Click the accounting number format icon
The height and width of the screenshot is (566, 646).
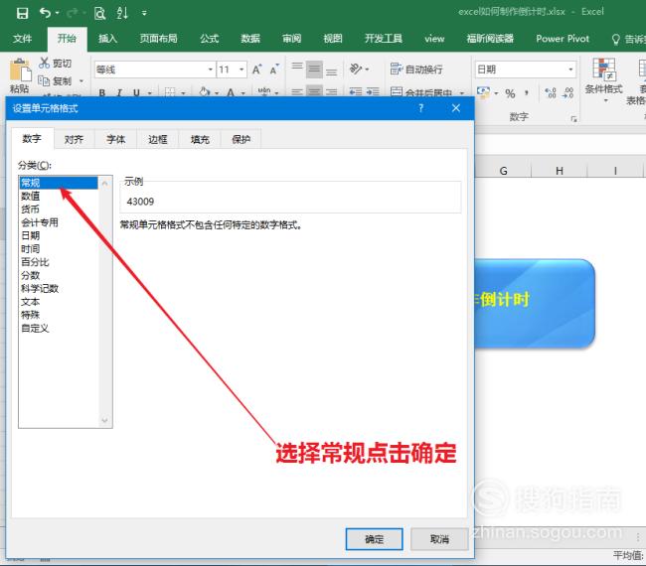[483, 93]
